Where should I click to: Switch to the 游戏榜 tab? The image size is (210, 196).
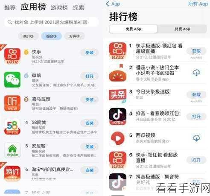coord(59,8)
